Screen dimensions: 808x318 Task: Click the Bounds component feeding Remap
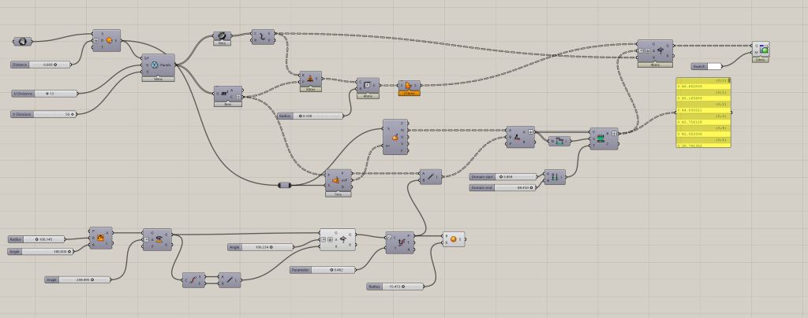click(x=559, y=142)
